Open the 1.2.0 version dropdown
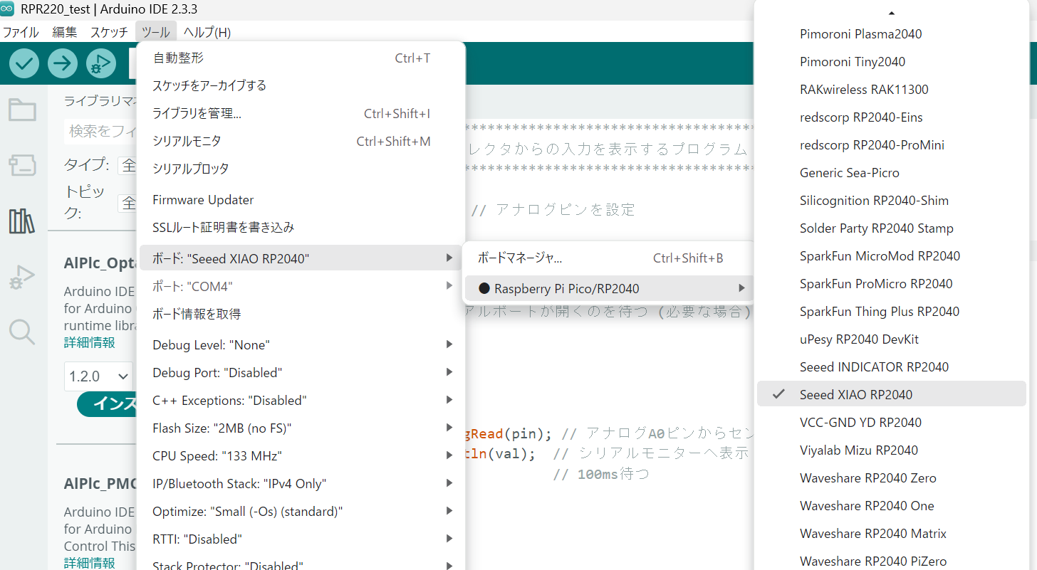This screenshot has width=1037, height=570. [98, 376]
